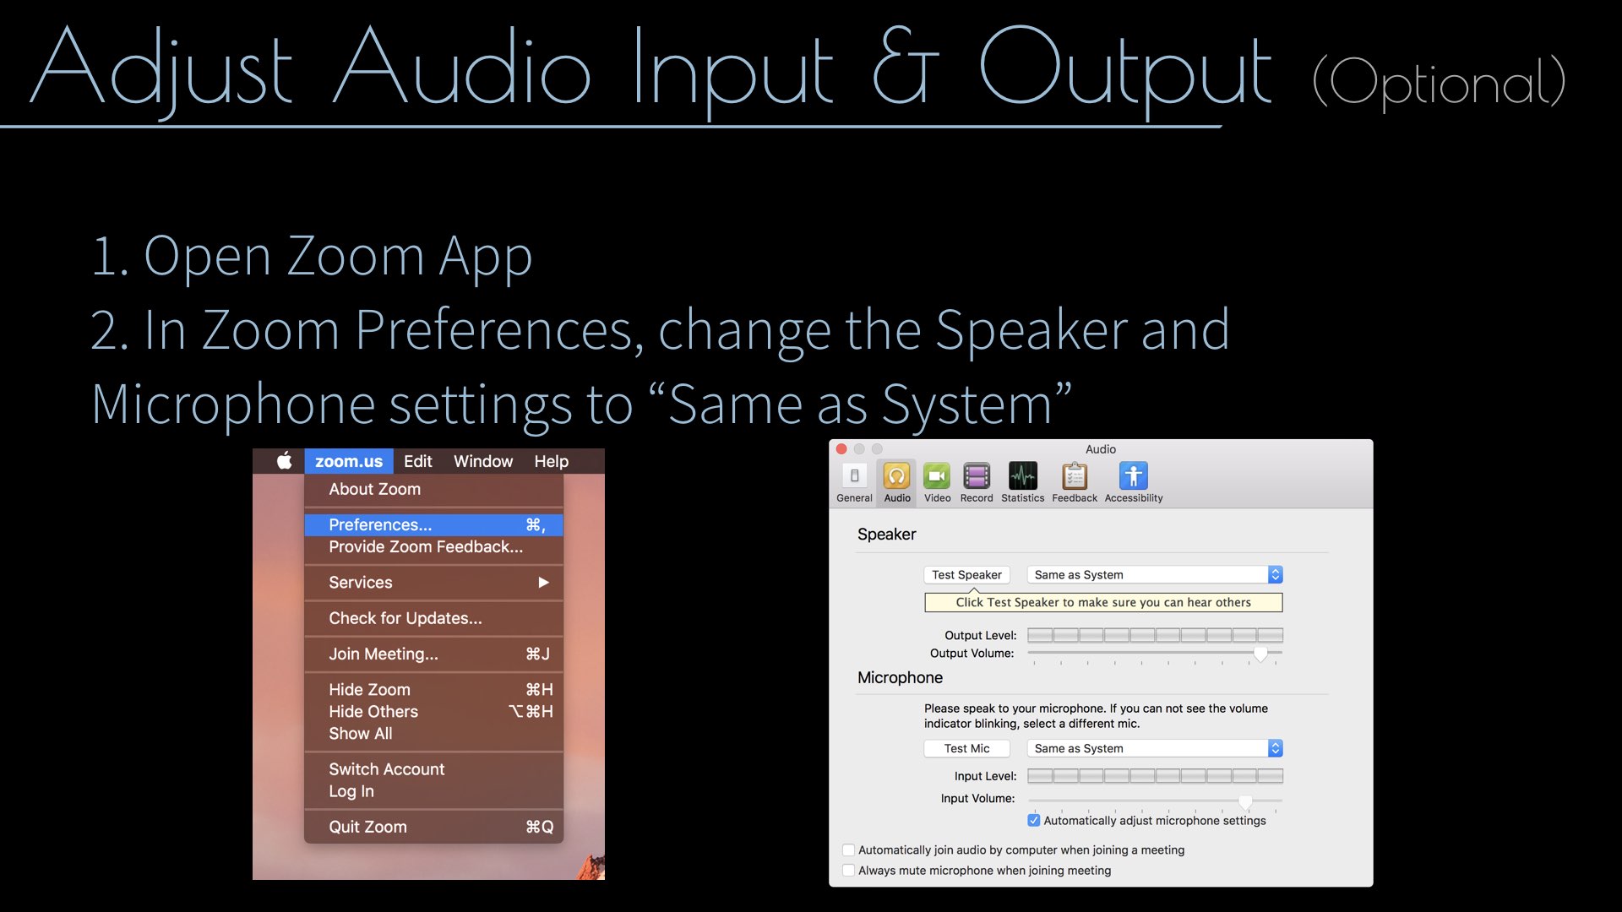
Task: Close the Audio preferences window
Action: click(841, 449)
